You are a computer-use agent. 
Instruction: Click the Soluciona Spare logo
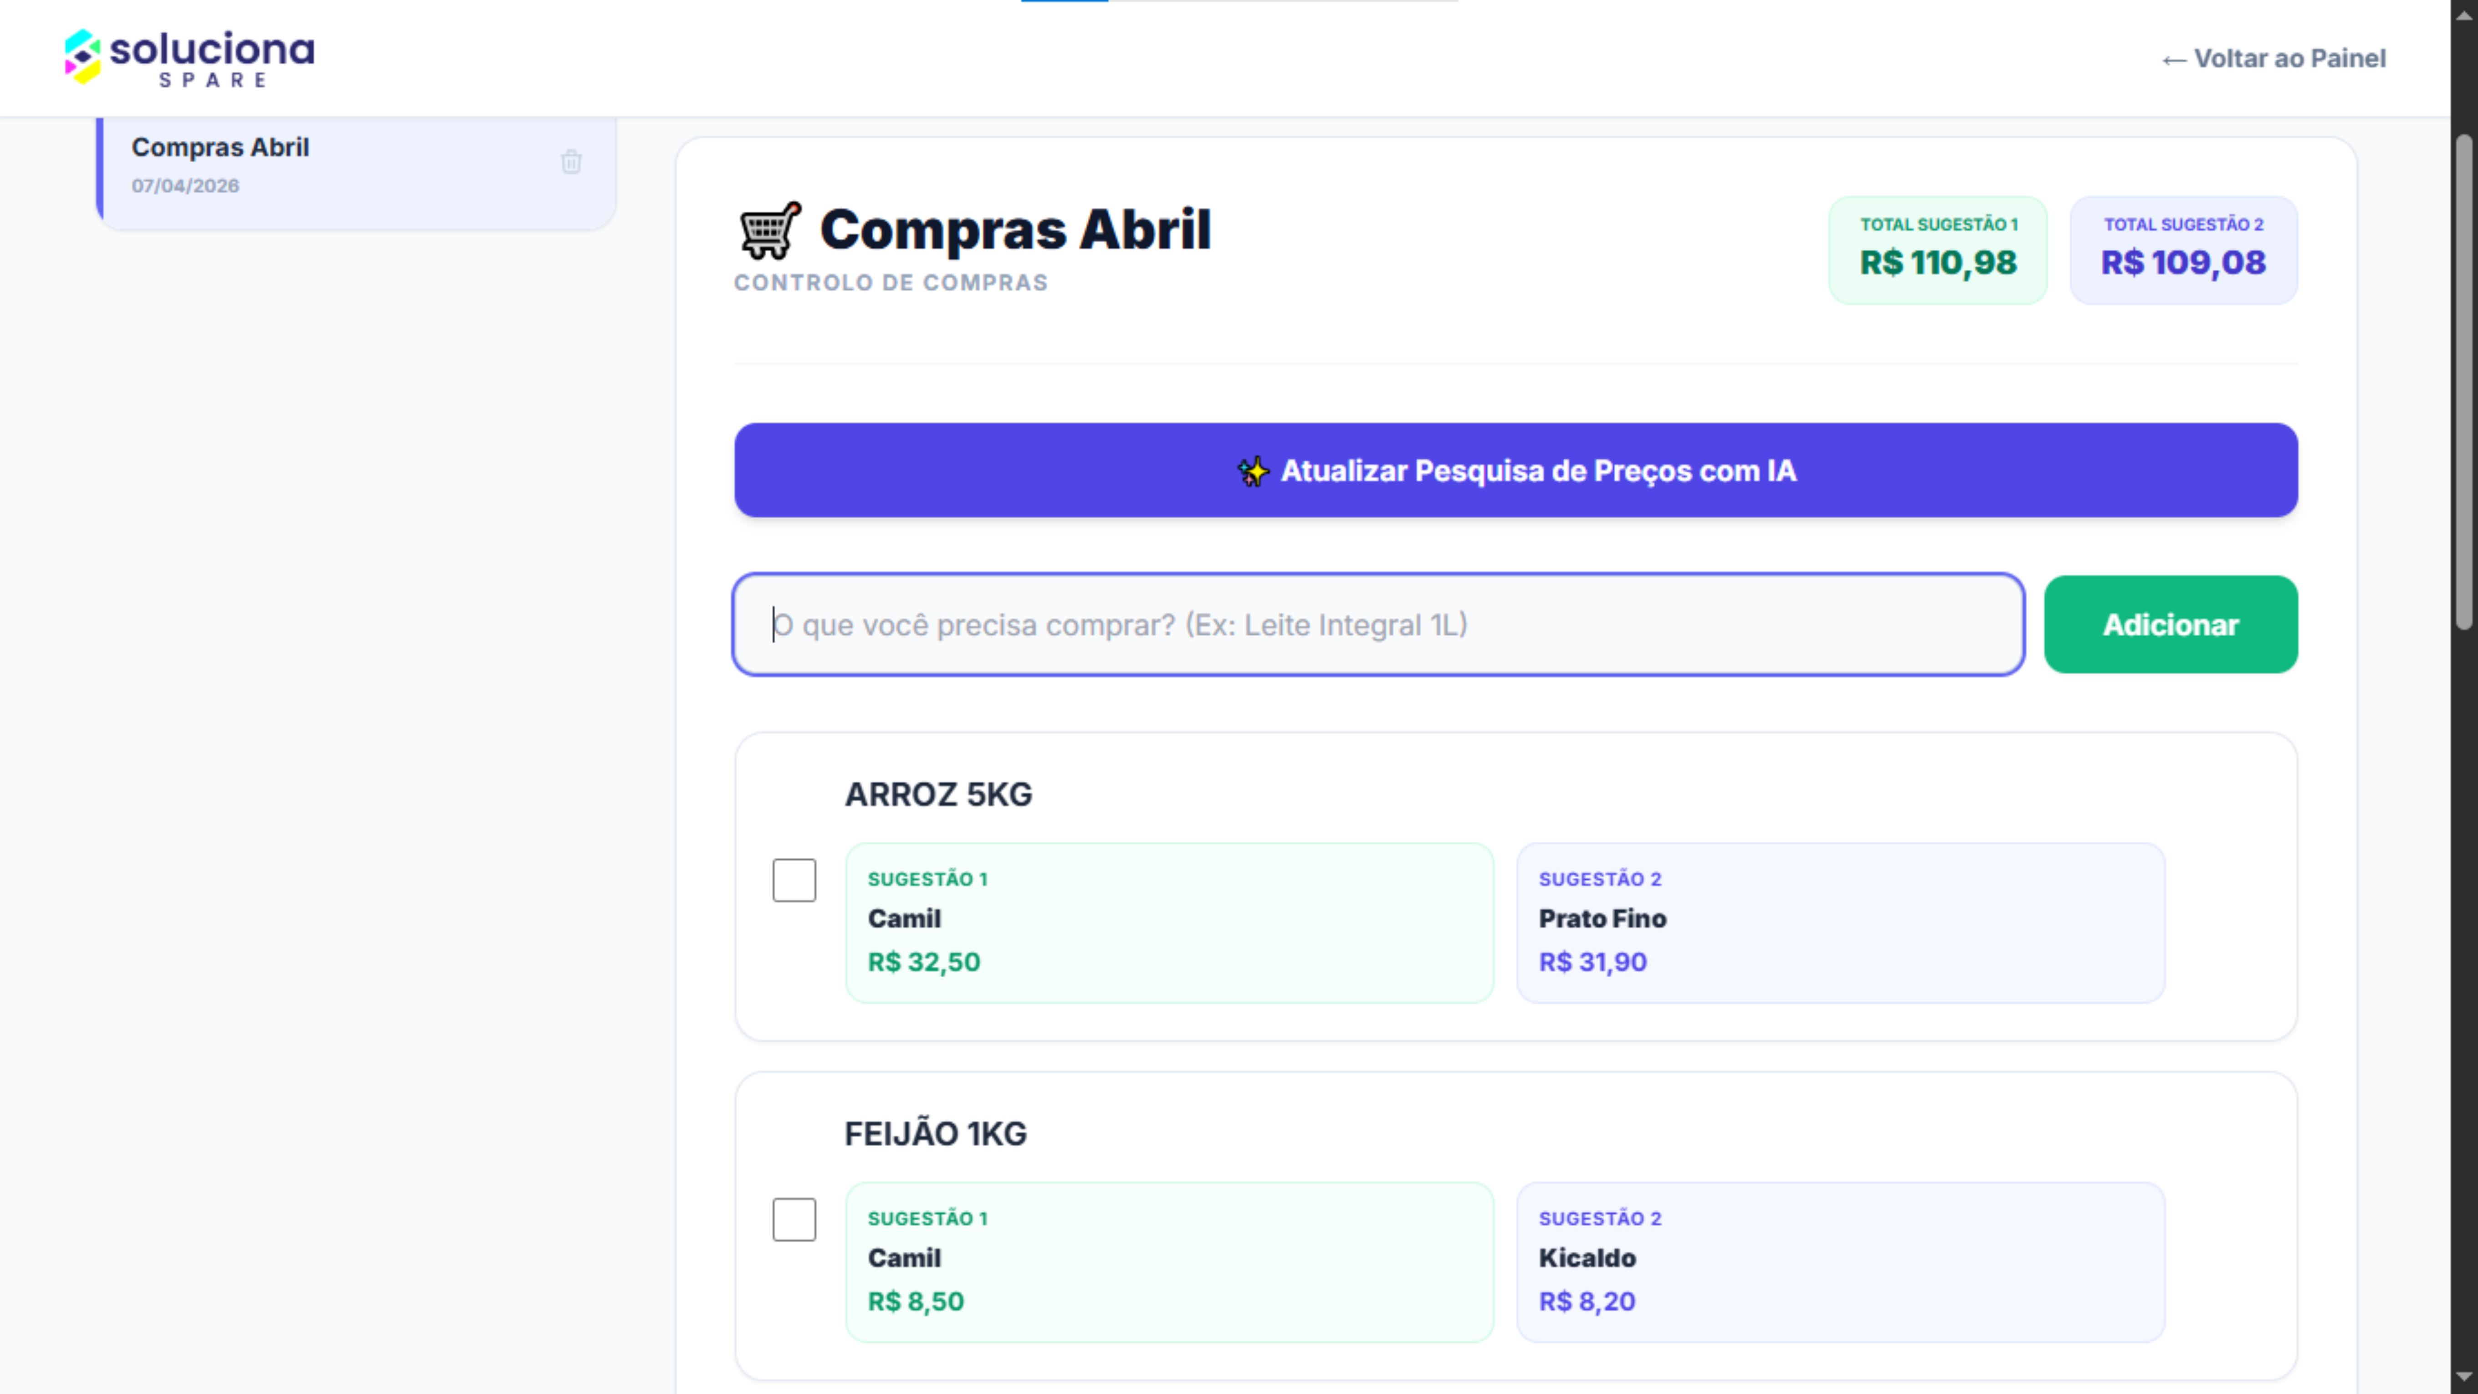[189, 58]
